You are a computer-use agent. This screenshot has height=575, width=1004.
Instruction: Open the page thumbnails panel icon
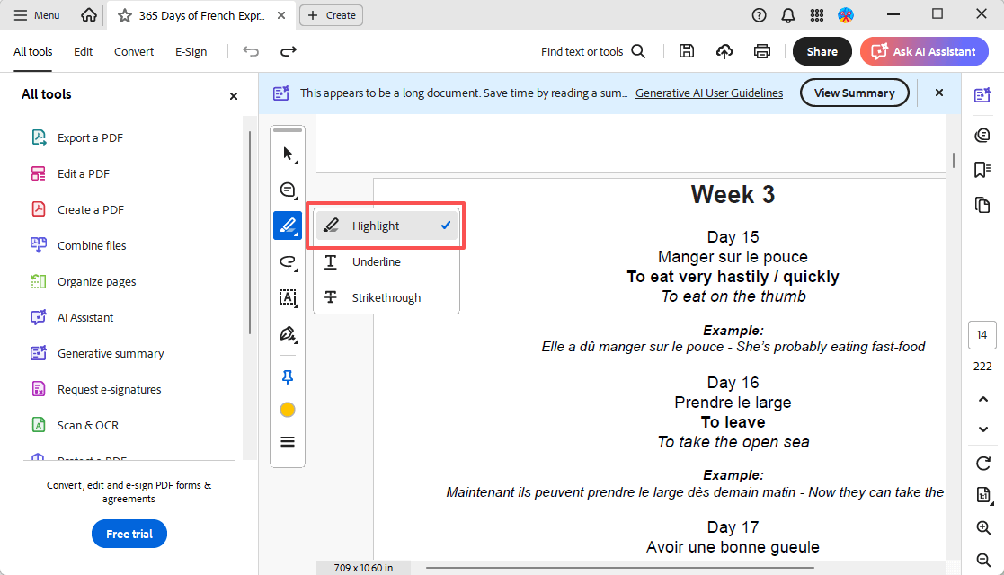point(982,205)
